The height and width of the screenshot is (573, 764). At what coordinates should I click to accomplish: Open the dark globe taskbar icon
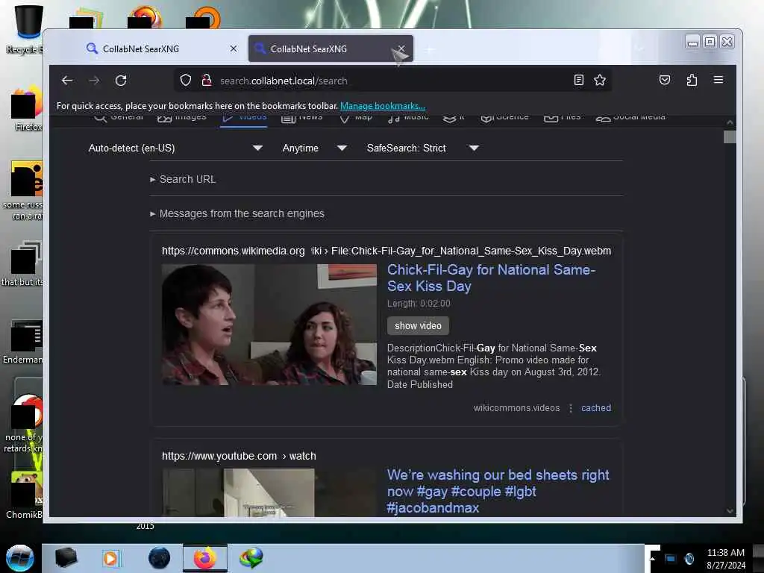tap(160, 558)
